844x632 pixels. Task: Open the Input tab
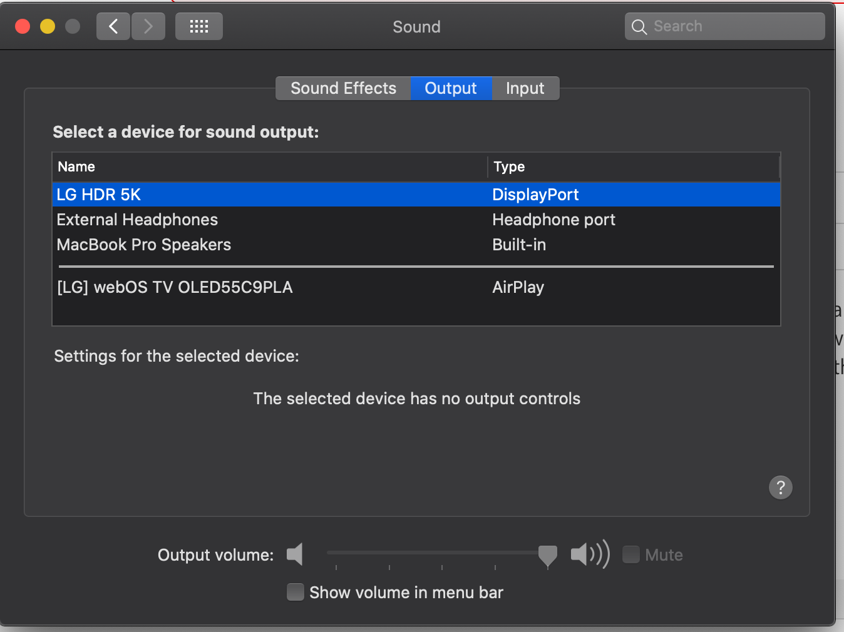525,88
